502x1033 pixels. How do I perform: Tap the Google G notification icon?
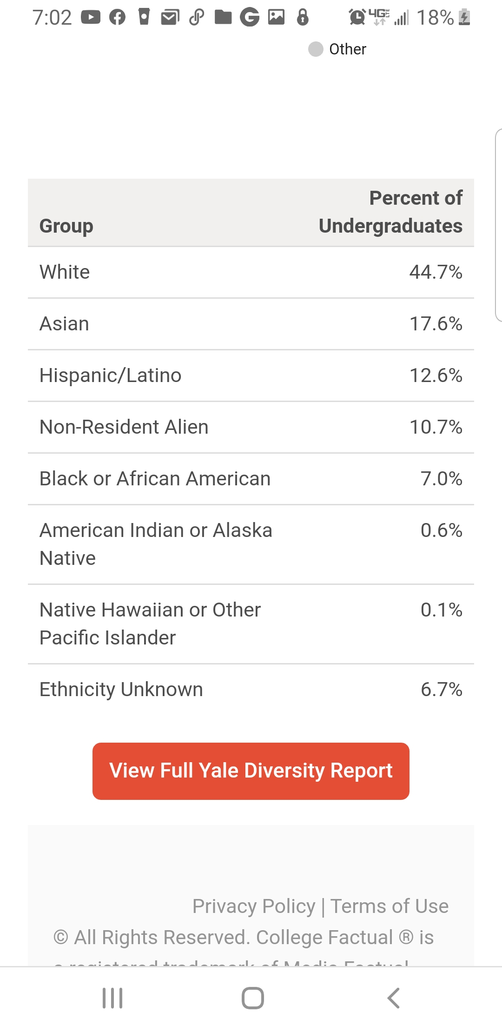coord(250,18)
